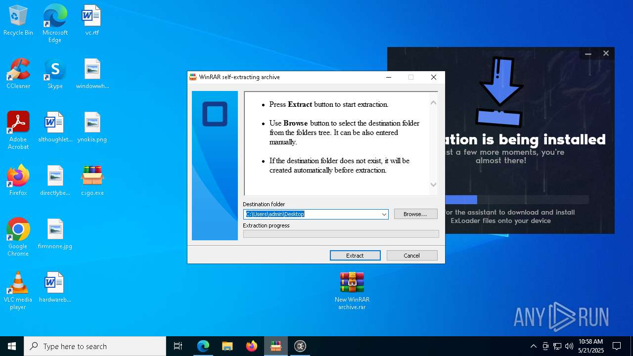Click the 'Press Extract button' instruction text

329,104
